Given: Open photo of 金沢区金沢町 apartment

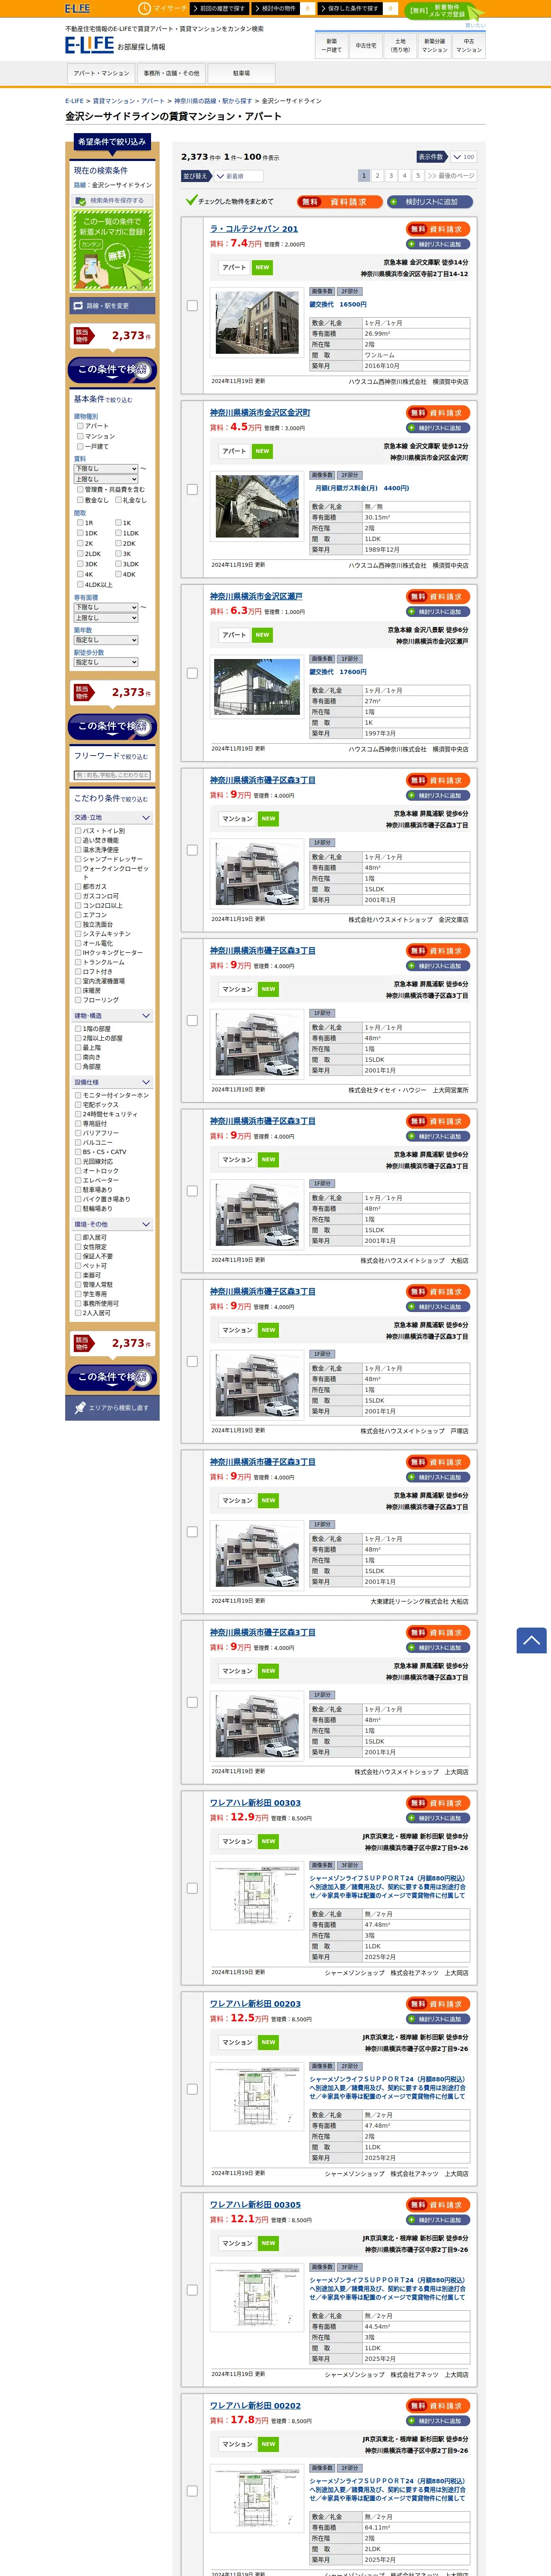Looking at the screenshot, I should click(x=257, y=507).
